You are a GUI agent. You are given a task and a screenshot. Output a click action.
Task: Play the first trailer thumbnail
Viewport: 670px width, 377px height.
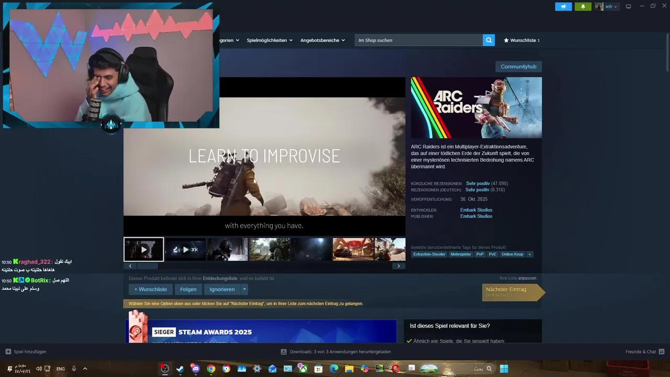[143, 249]
